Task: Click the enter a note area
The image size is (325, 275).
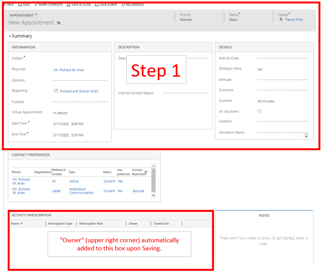Action: (x=264, y=241)
